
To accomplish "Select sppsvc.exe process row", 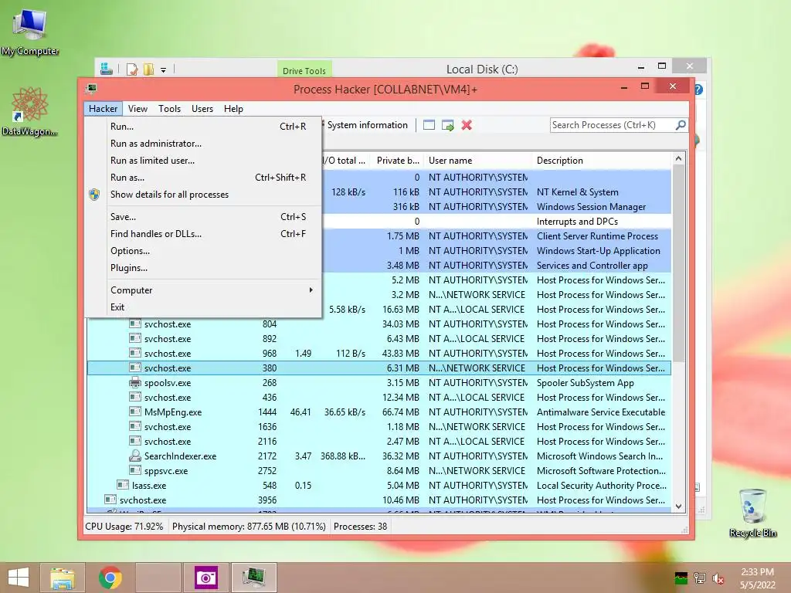I will (x=379, y=471).
